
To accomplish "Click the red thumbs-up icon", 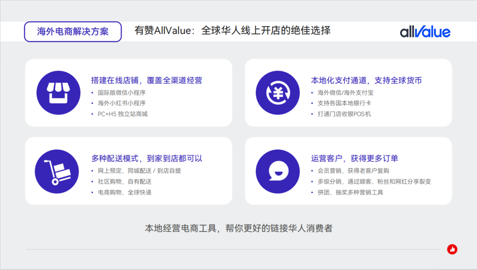I will pyautogui.click(x=452, y=249).
